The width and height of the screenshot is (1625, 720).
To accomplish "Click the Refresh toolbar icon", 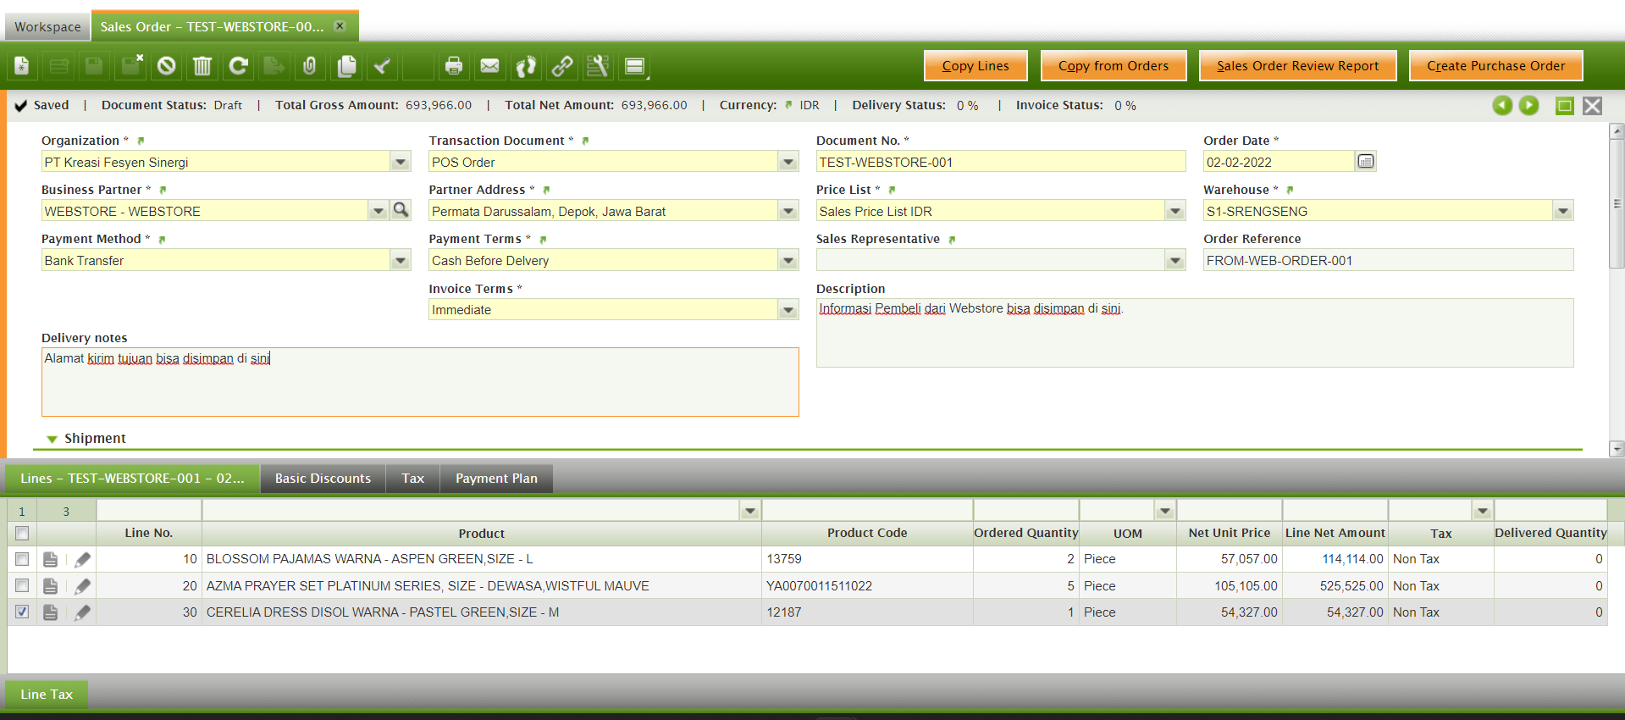I will [239, 66].
